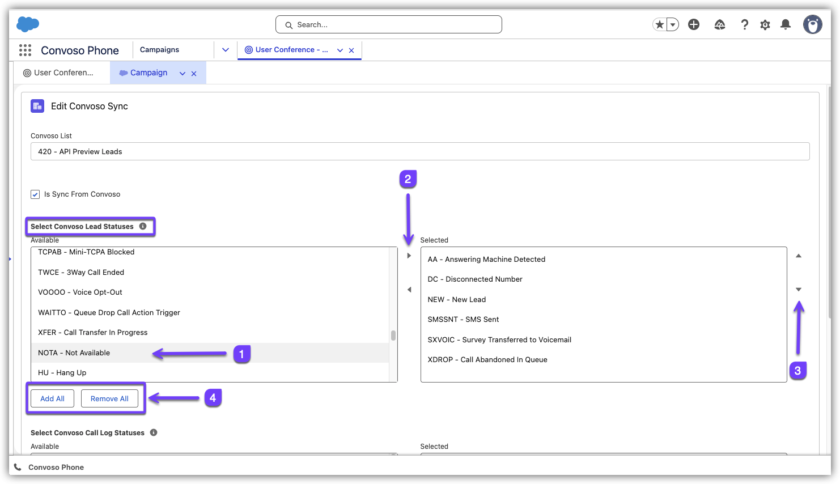The height and width of the screenshot is (484, 840).
Task: Click the Available list scrollbar thumb
Action: (x=393, y=335)
